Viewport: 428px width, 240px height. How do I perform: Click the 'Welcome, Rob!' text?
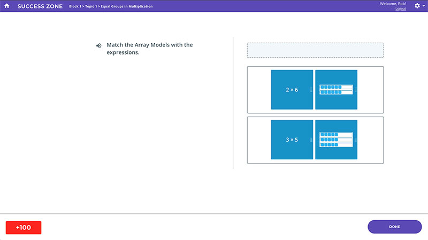click(x=393, y=4)
